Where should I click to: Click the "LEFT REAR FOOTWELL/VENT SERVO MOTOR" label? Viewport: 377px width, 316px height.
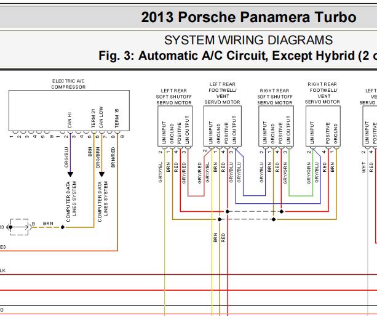pos(223,93)
